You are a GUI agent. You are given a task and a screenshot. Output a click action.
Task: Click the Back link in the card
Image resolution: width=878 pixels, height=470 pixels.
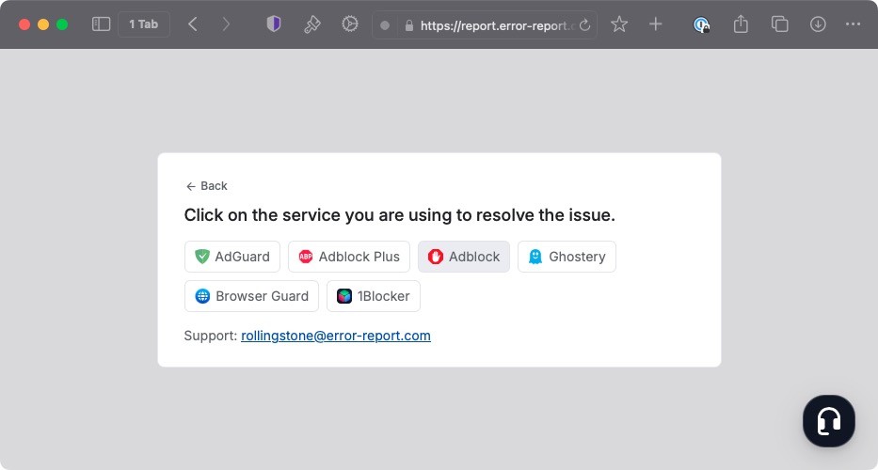pos(207,186)
